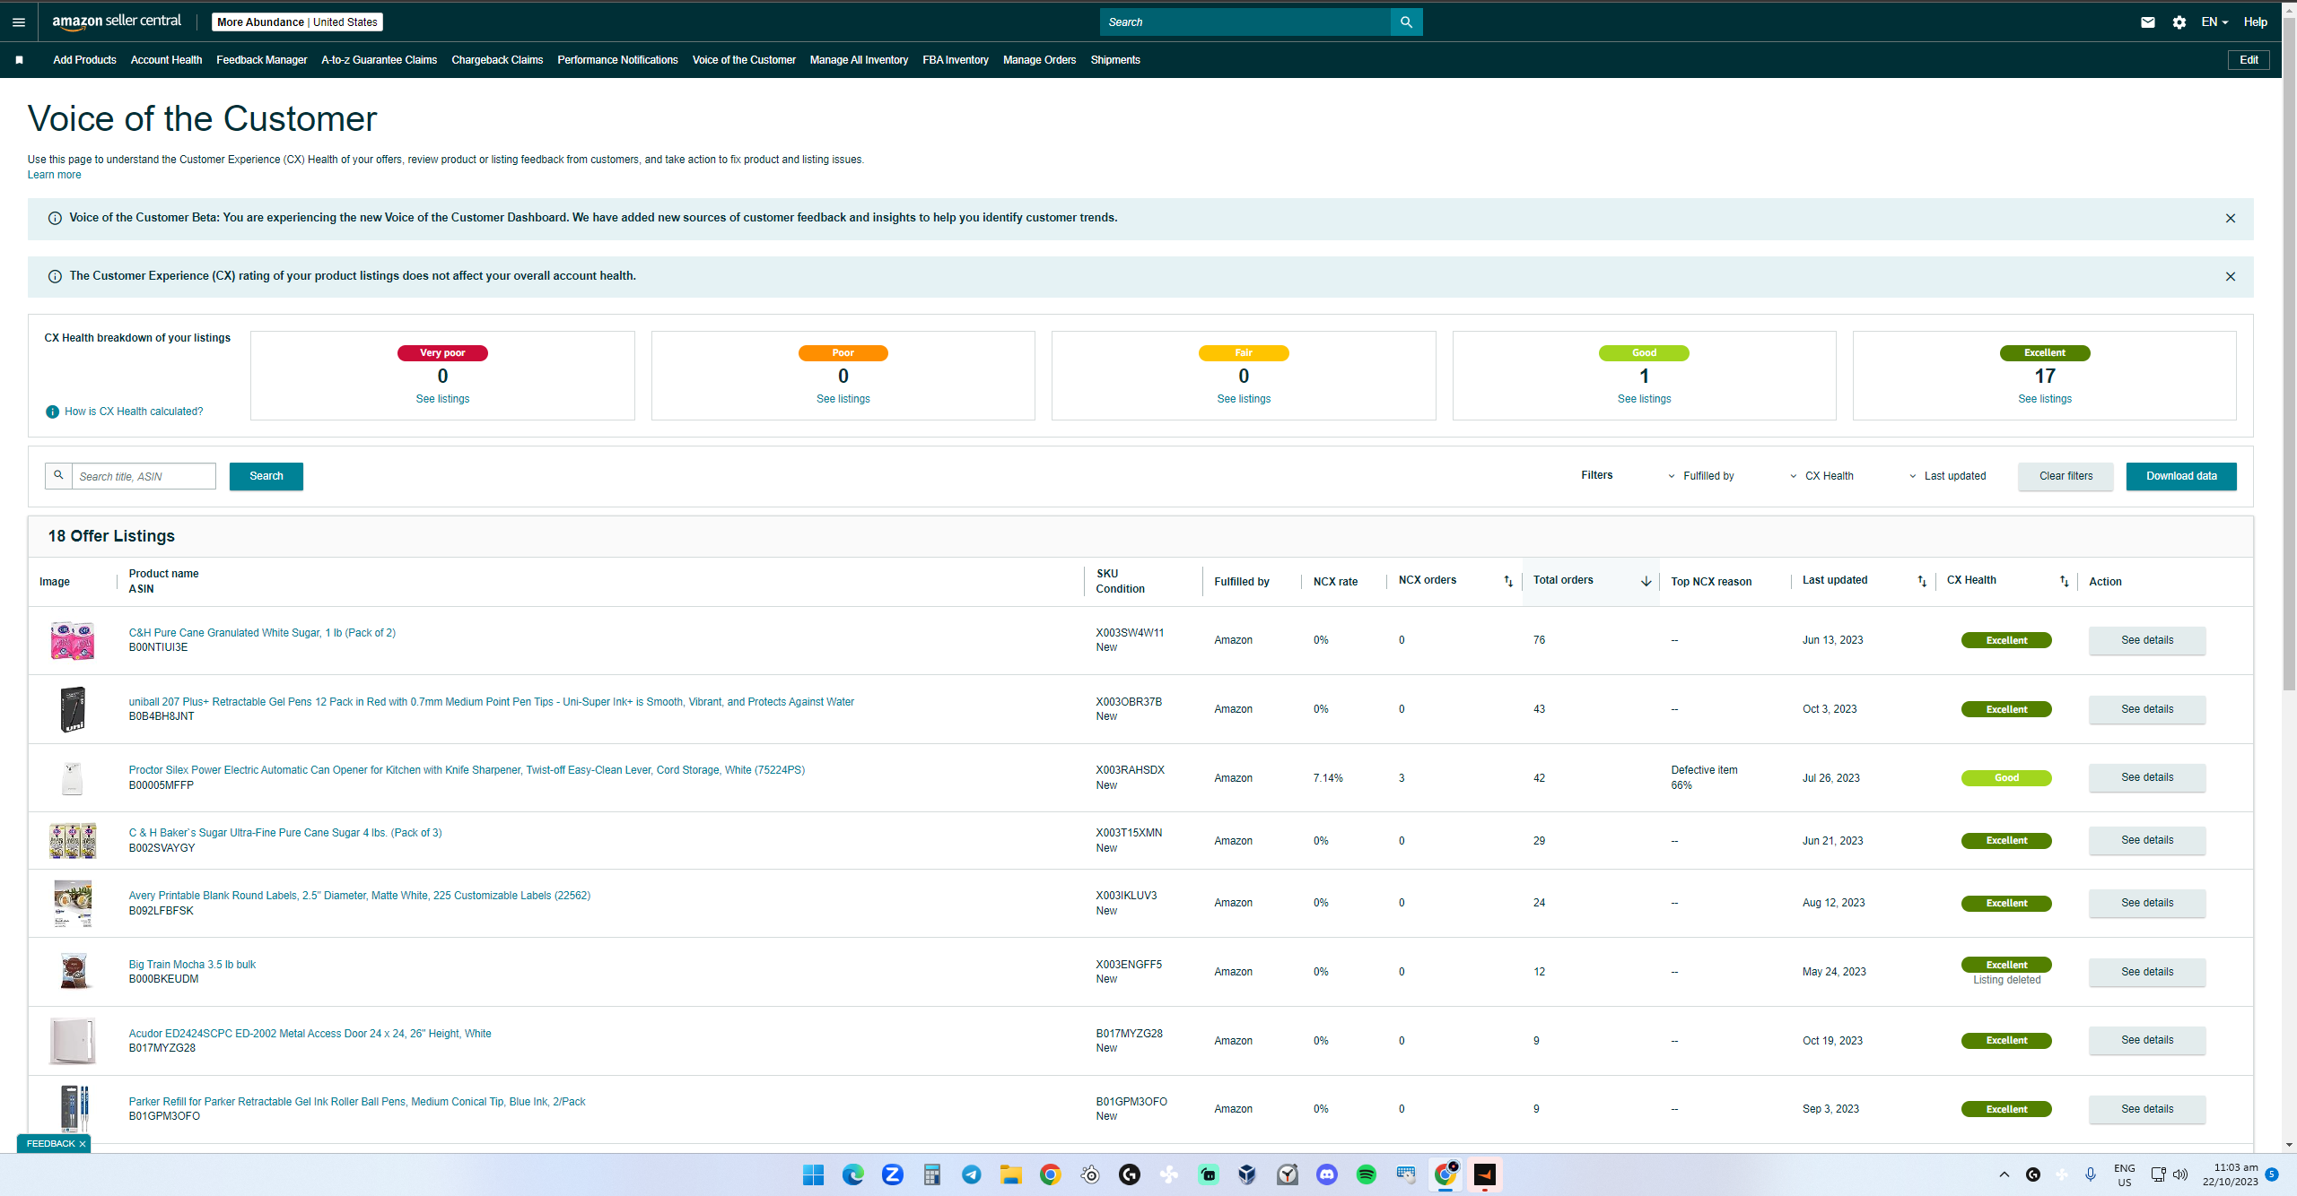See details for Proctor Silex Can Opener
2297x1196 pixels.
2147,777
